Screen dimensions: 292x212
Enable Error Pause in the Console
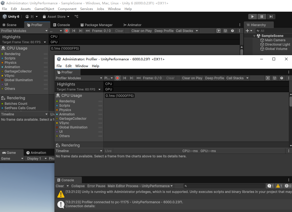[x=96, y=186]
